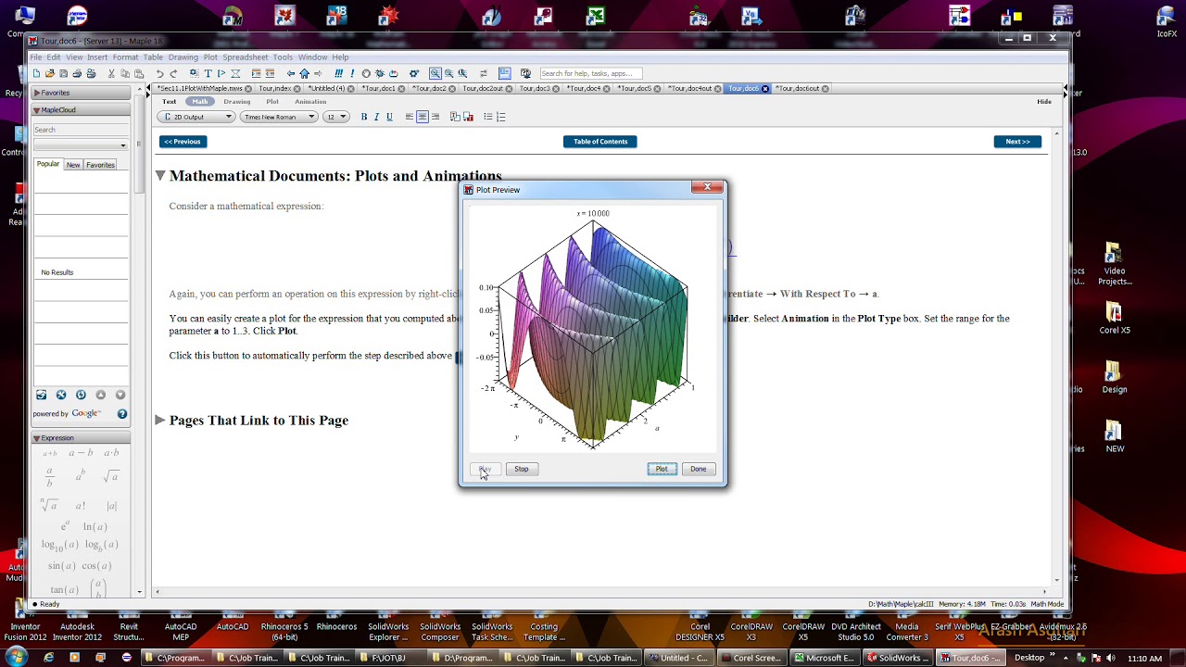Click the save document icon

64,73
